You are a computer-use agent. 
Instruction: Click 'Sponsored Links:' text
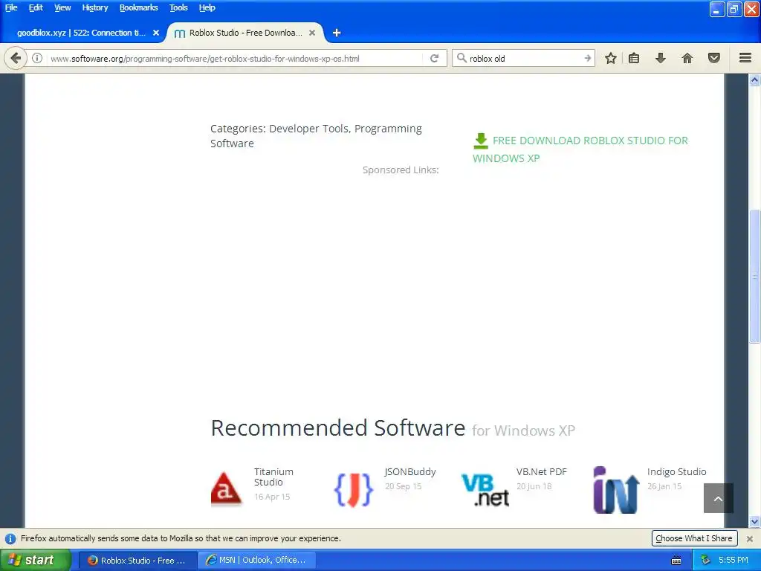pos(401,170)
